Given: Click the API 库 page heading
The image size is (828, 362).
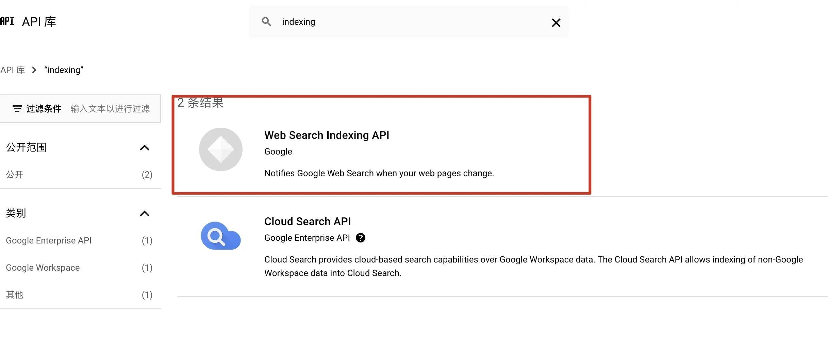Looking at the screenshot, I should pyautogui.click(x=39, y=21).
